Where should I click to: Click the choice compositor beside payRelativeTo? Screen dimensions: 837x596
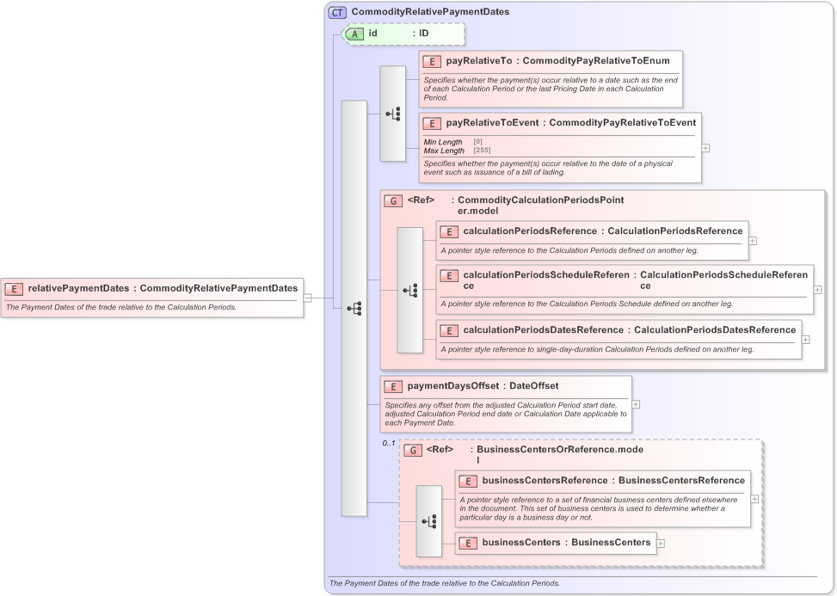point(393,114)
